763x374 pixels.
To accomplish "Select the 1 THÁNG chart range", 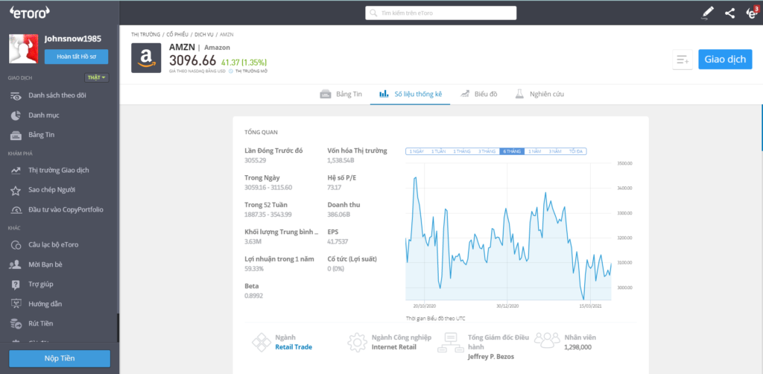I will coord(462,151).
